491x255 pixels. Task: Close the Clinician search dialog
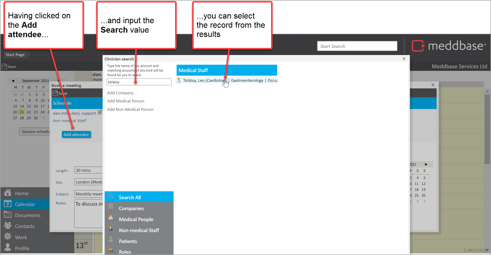404,59
